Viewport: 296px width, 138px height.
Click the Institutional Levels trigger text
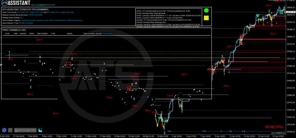coord(28,20)
